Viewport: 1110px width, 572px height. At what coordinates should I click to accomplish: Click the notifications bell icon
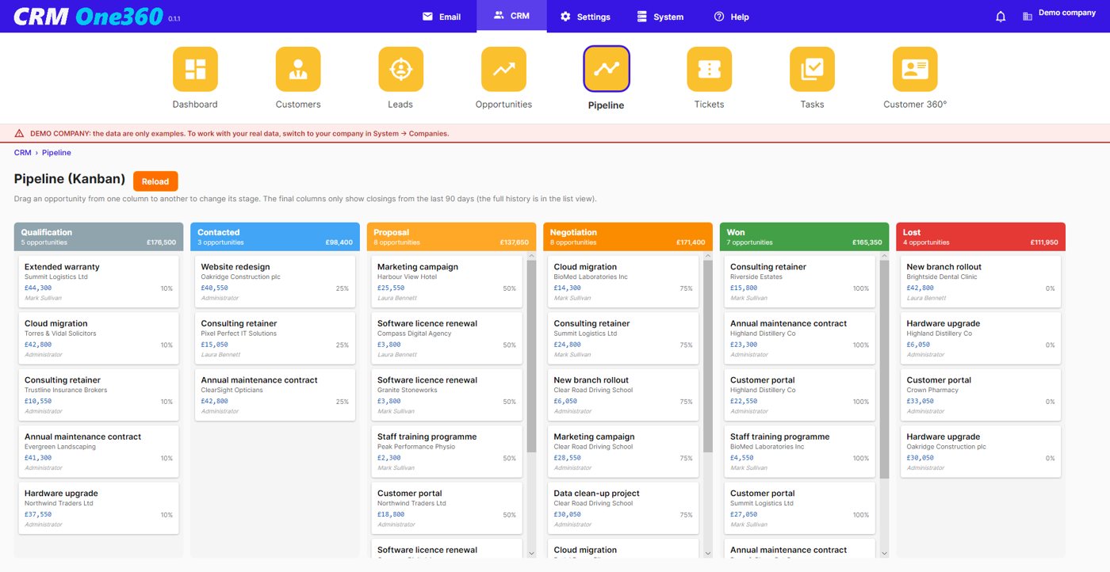click(1001, 17)
